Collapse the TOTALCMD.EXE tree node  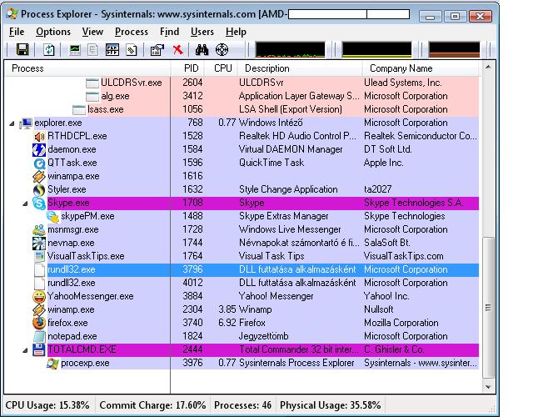[25, 350]
